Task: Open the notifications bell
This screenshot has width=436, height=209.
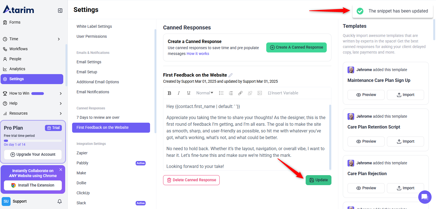Action: tap(60, 202)
